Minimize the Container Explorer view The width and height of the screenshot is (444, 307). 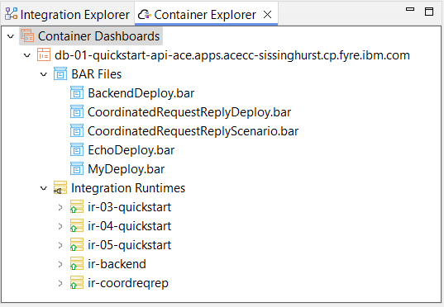pyautogui.click(x=410, y=9)
